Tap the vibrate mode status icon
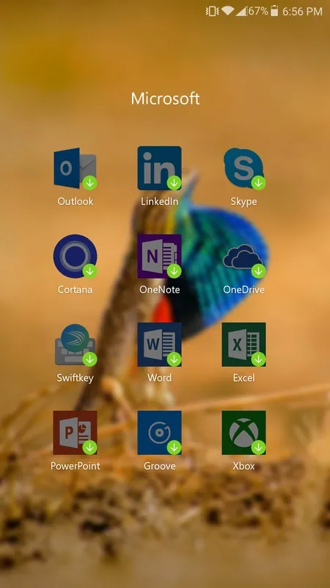The width and height of the screenshot is (330, 588). click(212, 11)
